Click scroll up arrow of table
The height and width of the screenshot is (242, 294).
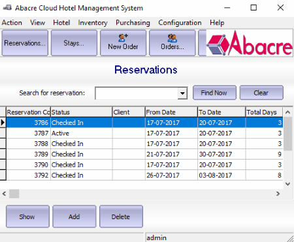pyautogui.click(x=287, y=112)
